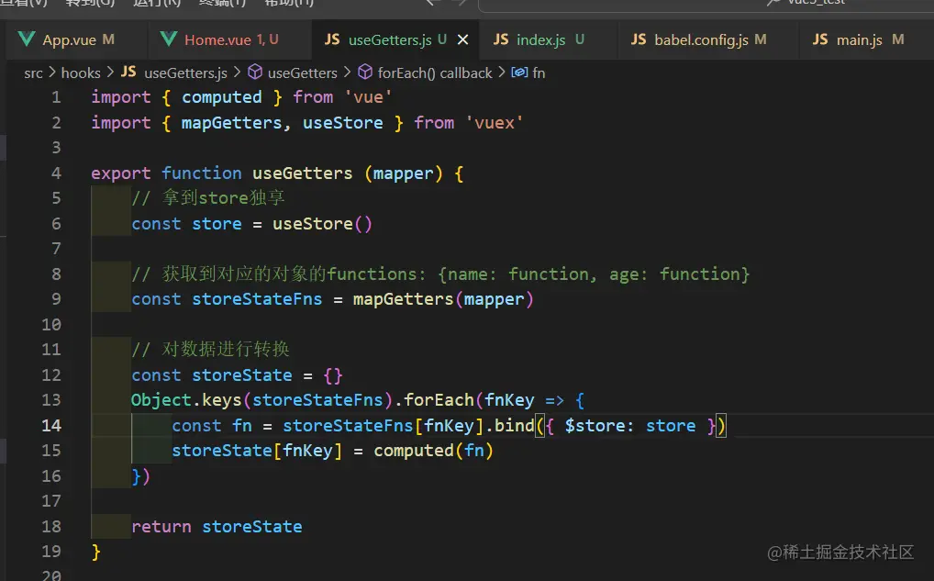934x581 pixels.
Task: Click 'mapGetters' in the vuex import
Action: tap(231, 123)
